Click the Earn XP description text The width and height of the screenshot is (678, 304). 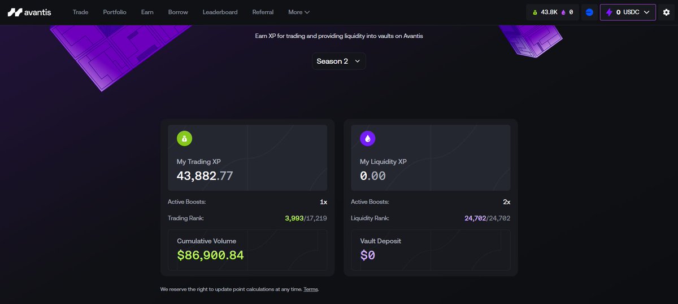click(339, 36)
